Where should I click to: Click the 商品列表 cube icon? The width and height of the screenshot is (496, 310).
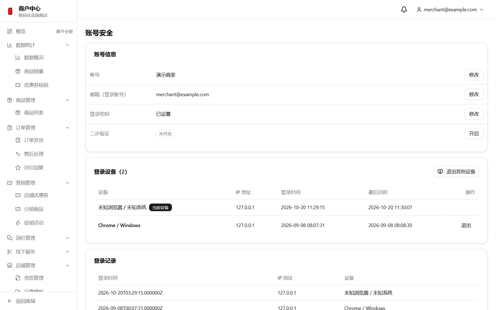pyautogui.click(x=18, y=113)
